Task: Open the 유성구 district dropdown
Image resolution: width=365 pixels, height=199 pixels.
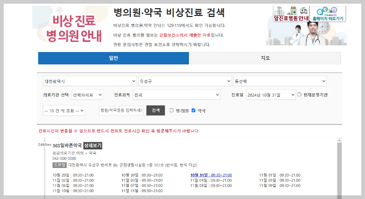Action: [185, 81]
